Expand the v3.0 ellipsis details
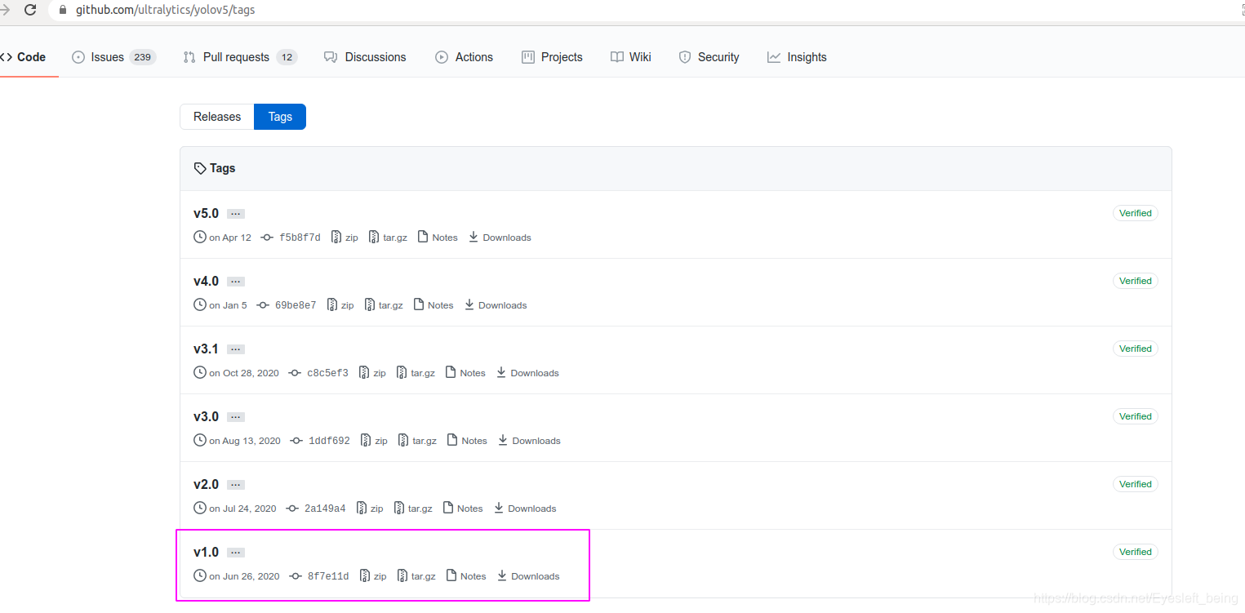The width and height of the screenshot is (1245, 613). 236,417
